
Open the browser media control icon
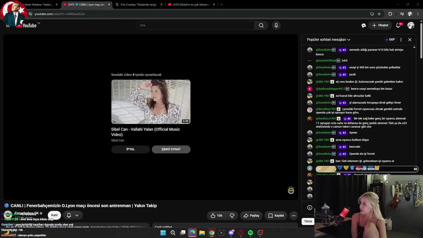coord(402,14)
